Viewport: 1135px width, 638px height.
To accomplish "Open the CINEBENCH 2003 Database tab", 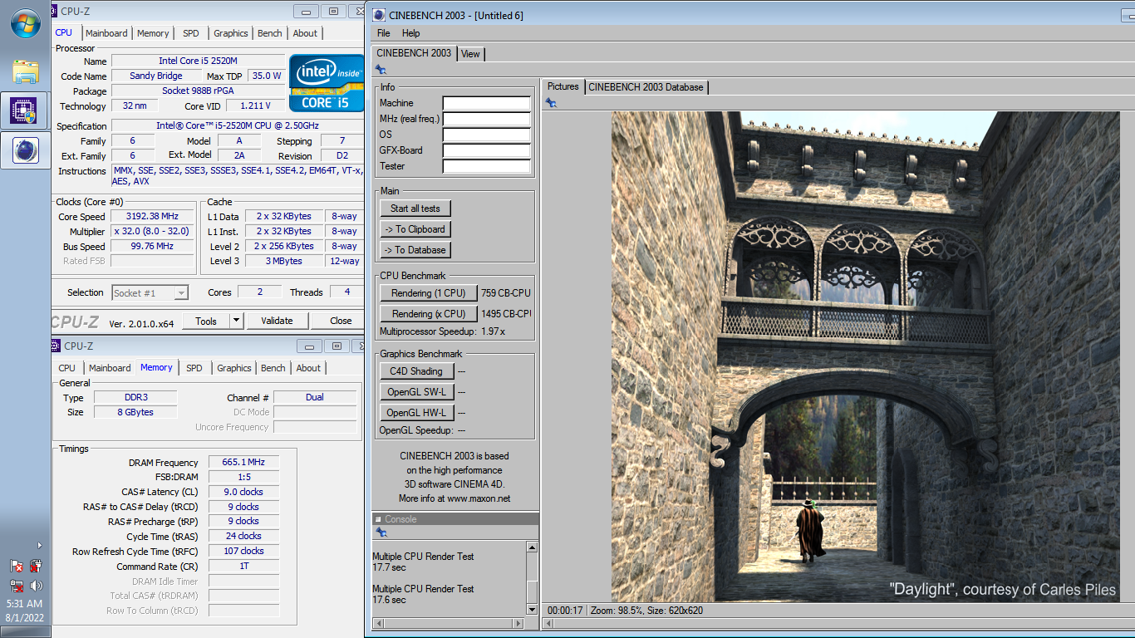I will point(646,86).
